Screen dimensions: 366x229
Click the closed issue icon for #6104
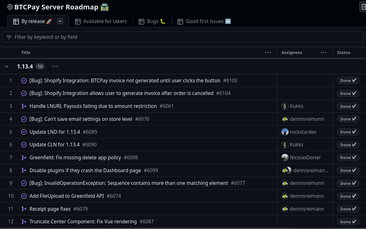click(24, 93)
